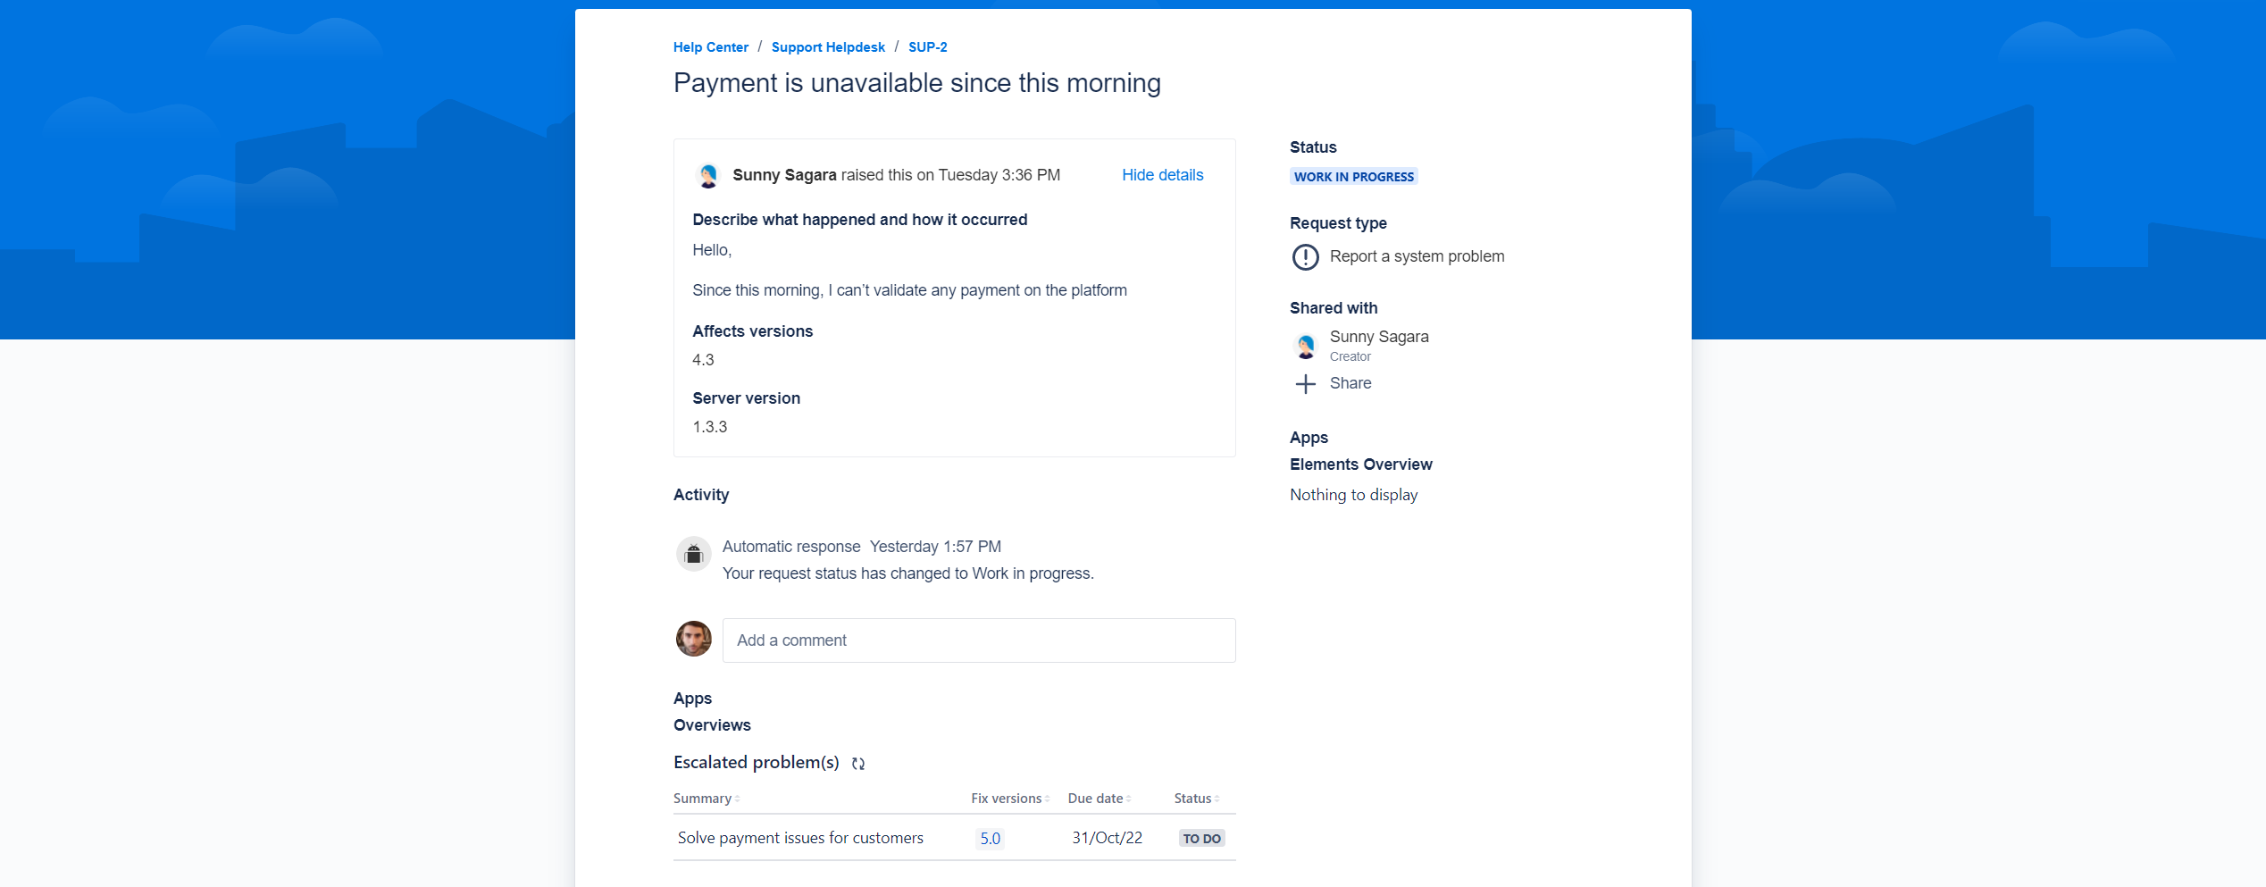
Task: Open the Help Center breadcrumb link
Action: [710, 47]
